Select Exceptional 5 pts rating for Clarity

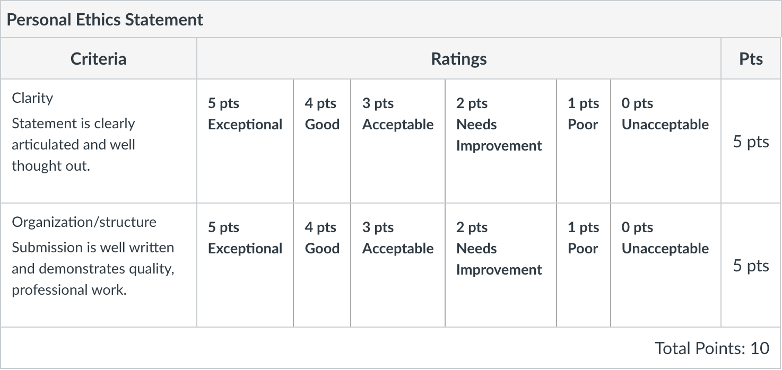(x=245, y=141)
